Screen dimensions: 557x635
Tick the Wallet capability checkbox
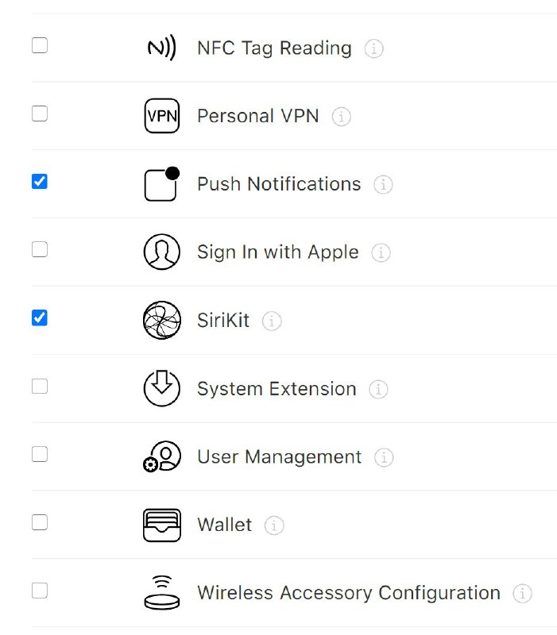[x=40, y=522]
